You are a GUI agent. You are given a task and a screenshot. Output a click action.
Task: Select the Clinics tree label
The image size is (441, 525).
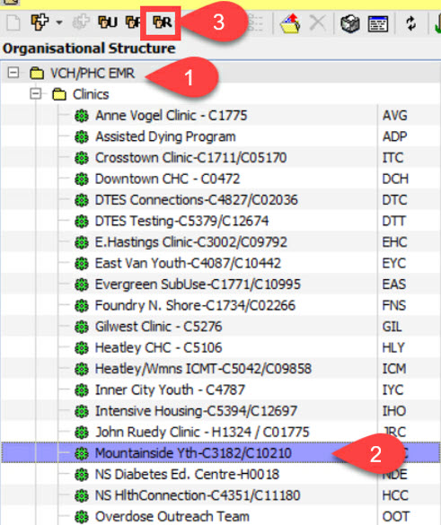[x=91, y=94]
